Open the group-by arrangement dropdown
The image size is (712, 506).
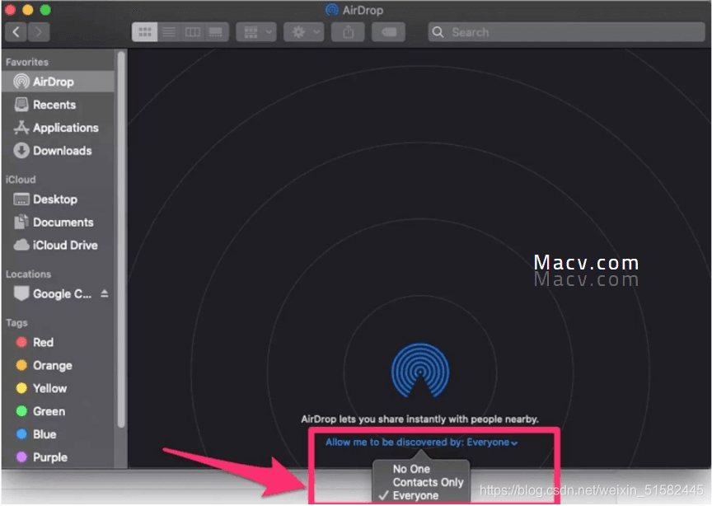click(x=256, y=32)
